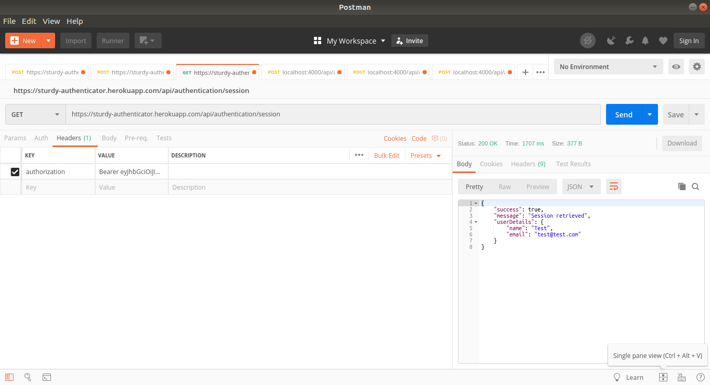Select the first POST sturdy-authe tab

[48, 72]
